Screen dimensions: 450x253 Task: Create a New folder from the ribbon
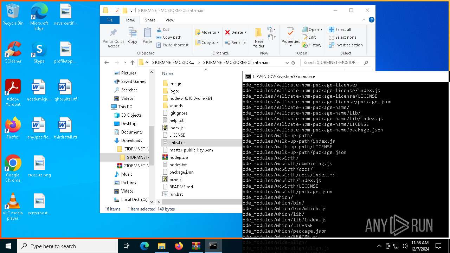(x=259, y=38)
